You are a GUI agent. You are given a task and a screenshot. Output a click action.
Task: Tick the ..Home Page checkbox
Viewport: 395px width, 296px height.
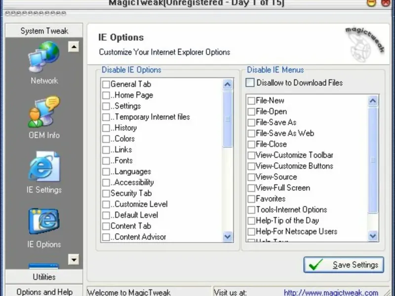point(106,95)
